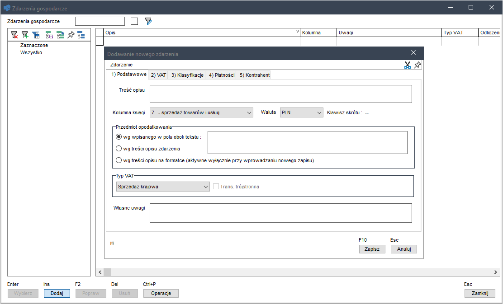Click the blue tree view icon

coord(81,35)
